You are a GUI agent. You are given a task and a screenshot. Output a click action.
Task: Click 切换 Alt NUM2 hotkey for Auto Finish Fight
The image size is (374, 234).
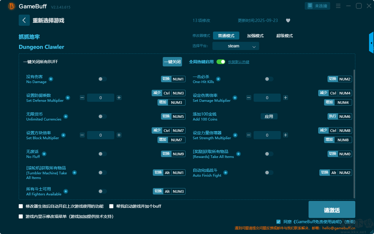pos(336,173)
